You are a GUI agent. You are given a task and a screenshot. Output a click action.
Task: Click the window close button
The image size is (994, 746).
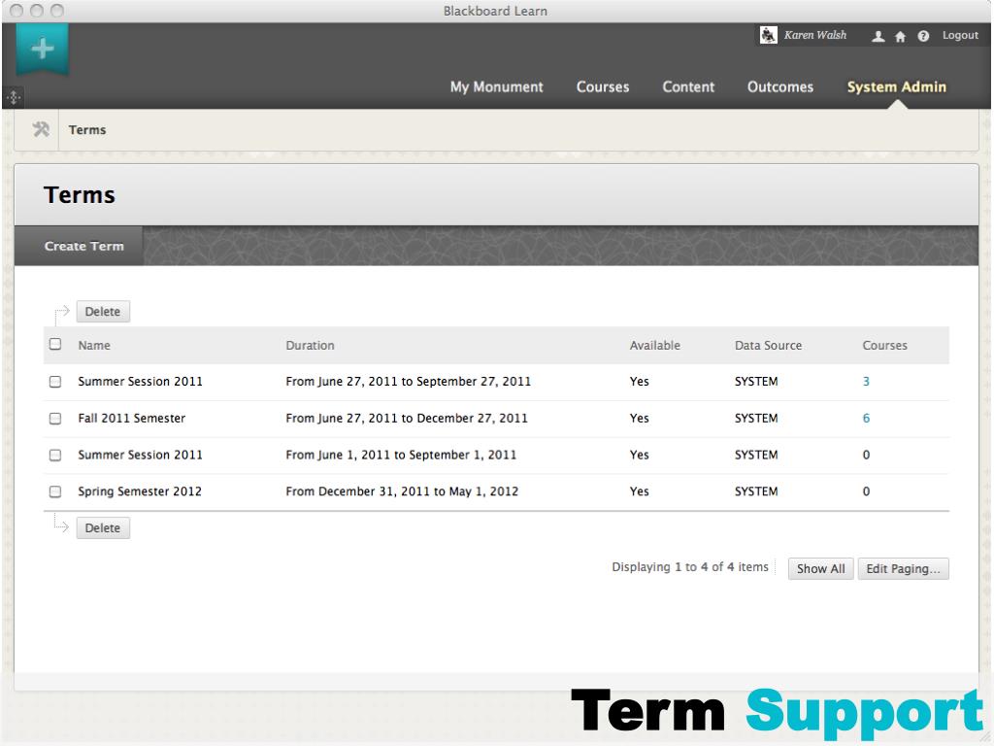(x=17, y=11)
